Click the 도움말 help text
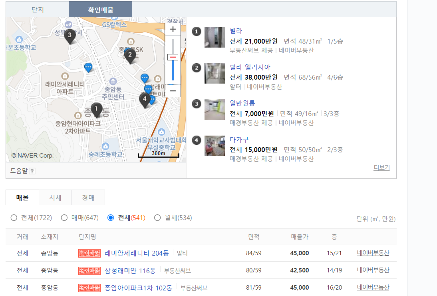The image size is (437, 296). [19, 171]
